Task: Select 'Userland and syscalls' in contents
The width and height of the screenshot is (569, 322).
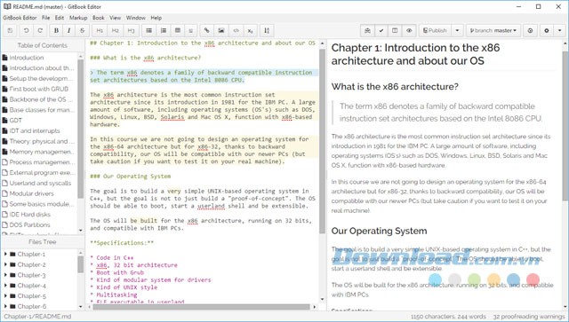Action: pyautogui.click(x=39, y=184)
